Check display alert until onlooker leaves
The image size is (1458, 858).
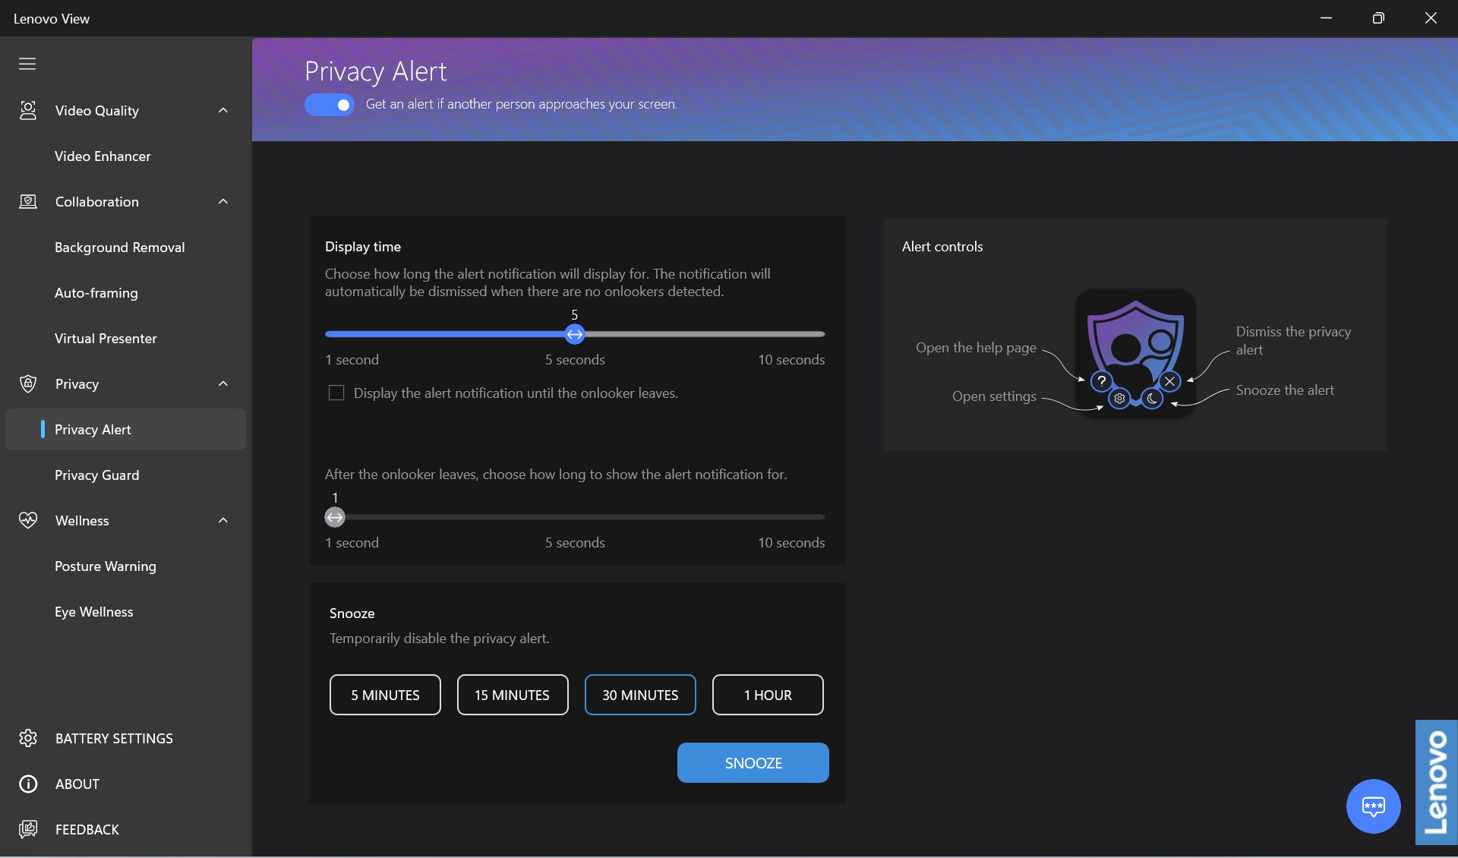336,393
